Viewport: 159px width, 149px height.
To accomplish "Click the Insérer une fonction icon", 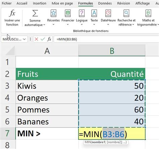I will coord(12,13).
